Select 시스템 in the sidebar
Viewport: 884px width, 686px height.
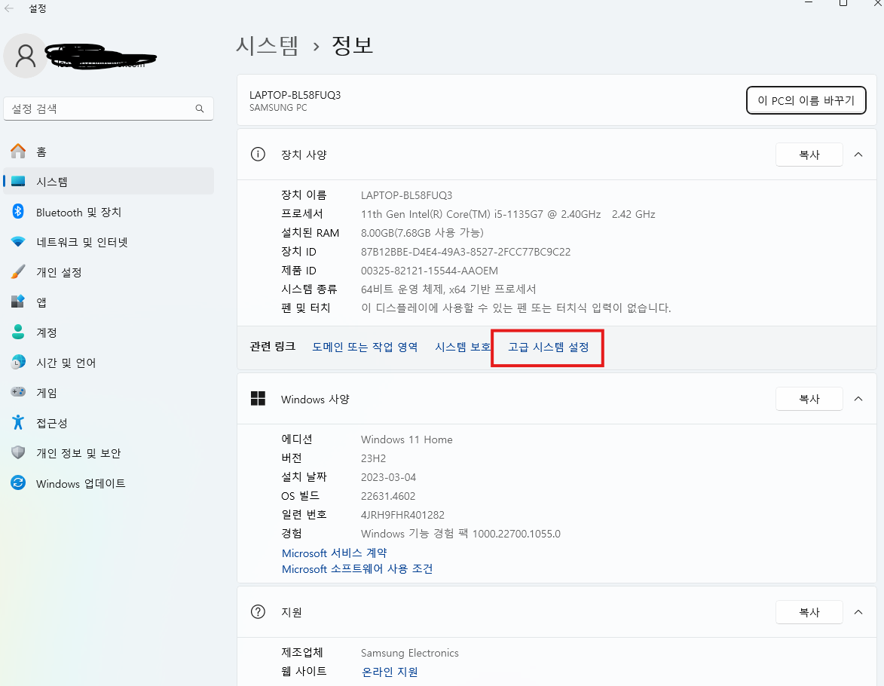coord(109,182)
